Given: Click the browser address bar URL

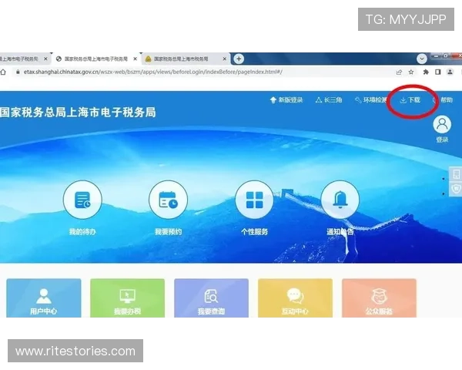Looking at the screenshot, I should tap(153, 72).
